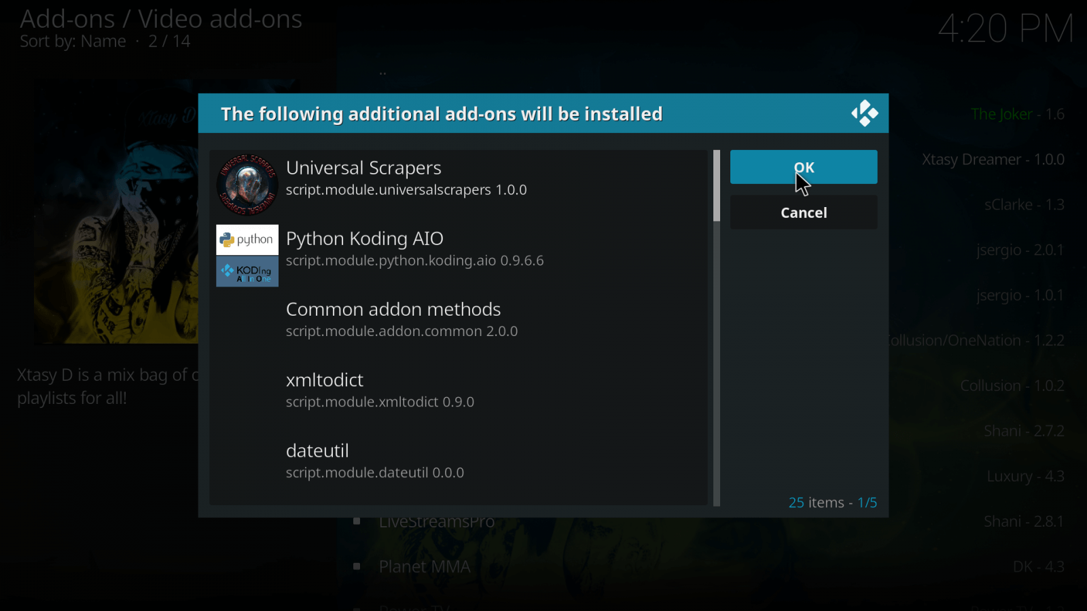Go up via the parent folder dots
This screenshot has width=1087, height=611.
click(383, 72)
